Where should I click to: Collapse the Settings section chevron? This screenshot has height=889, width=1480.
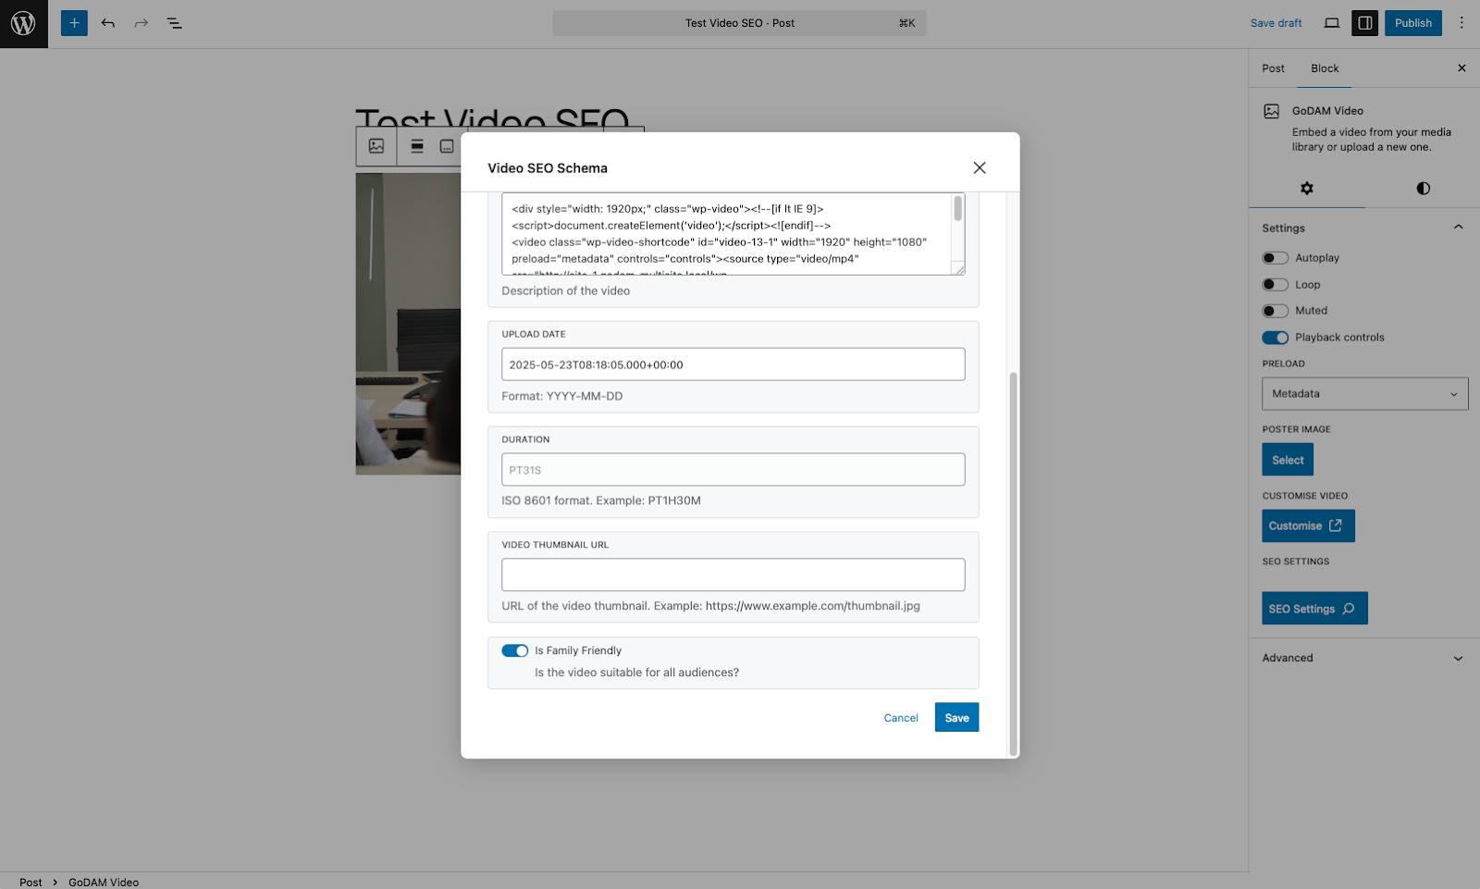pos(1458,227)
